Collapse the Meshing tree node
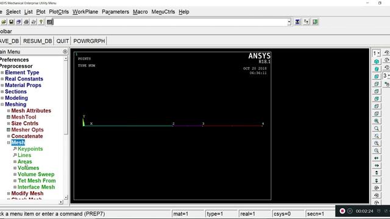 tap(2, 105)
